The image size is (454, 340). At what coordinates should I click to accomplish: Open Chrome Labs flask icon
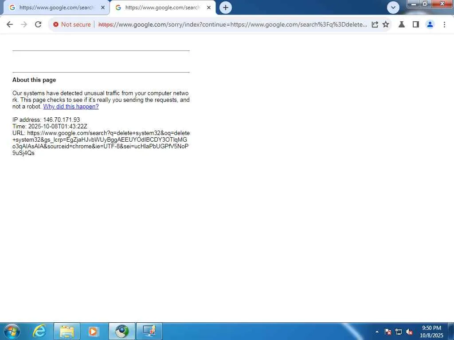(x=401, y=25)
